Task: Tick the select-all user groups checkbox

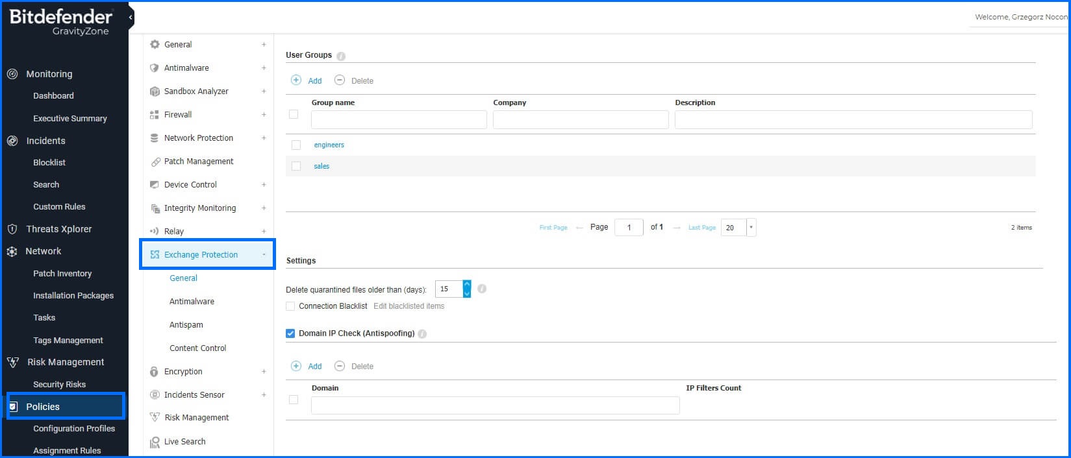Action: [294, 114]
